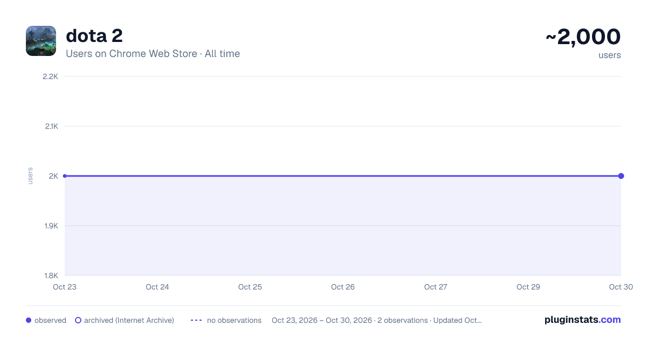
Task: Click the Oct 29 x-axis label
Action: click(x=528, y=287)
